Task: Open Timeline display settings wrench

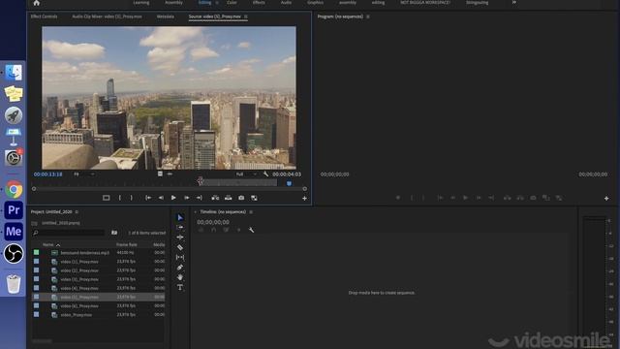Action: point(251,230)
